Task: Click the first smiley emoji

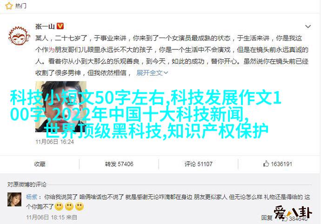Action: pyautogui.click(x=59, y=207)
